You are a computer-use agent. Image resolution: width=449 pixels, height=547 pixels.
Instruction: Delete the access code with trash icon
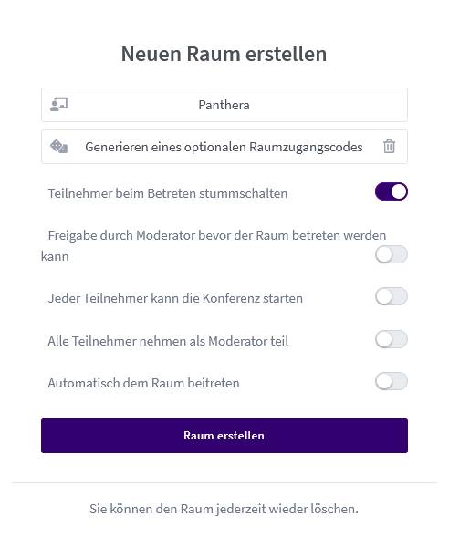(x=389, y=147)
